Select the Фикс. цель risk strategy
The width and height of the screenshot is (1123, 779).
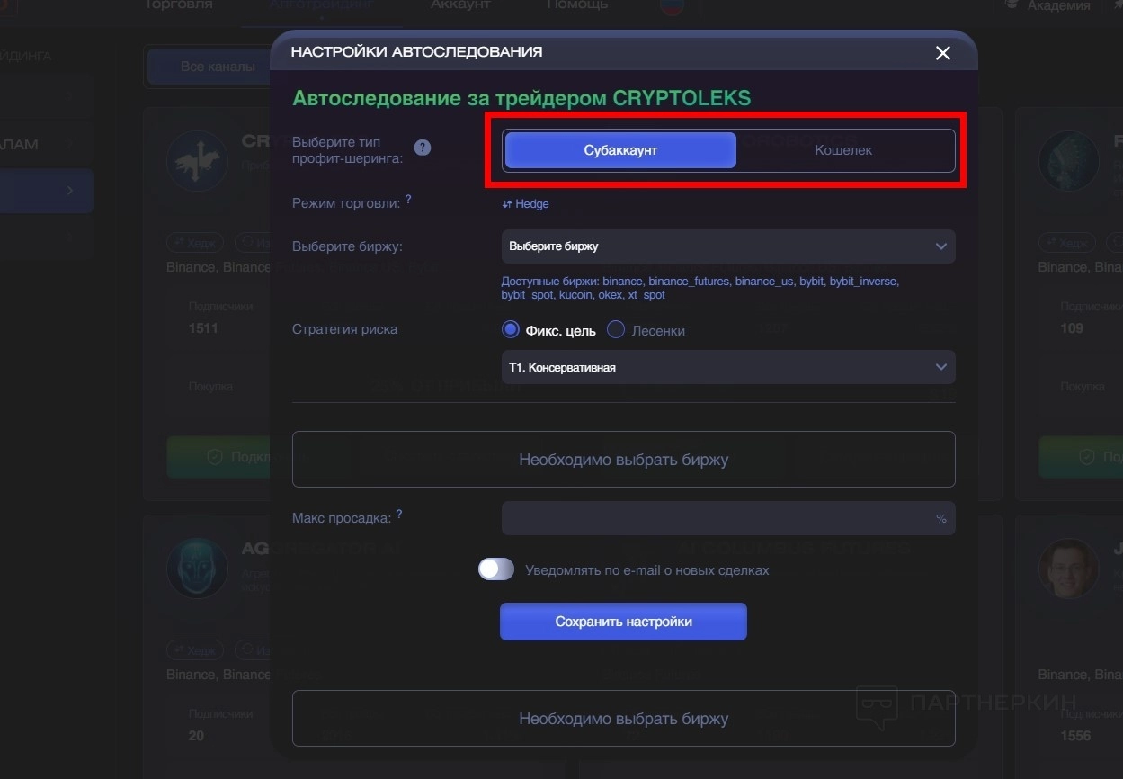click(x=548, y=330)
